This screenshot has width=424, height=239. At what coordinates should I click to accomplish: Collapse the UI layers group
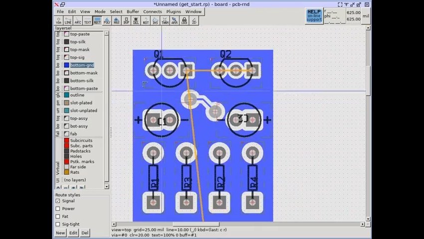[58, 180]
